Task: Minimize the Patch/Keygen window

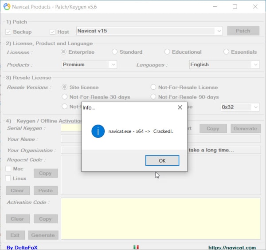Action: pos(215,7)
